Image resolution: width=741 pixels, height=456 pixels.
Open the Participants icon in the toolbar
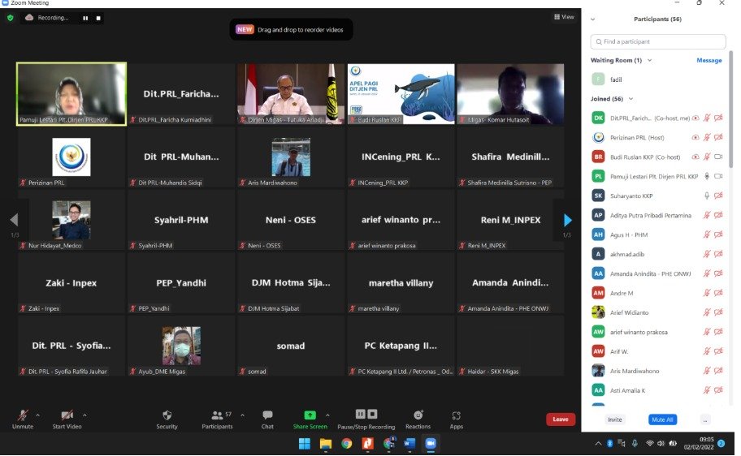point(217,415)
